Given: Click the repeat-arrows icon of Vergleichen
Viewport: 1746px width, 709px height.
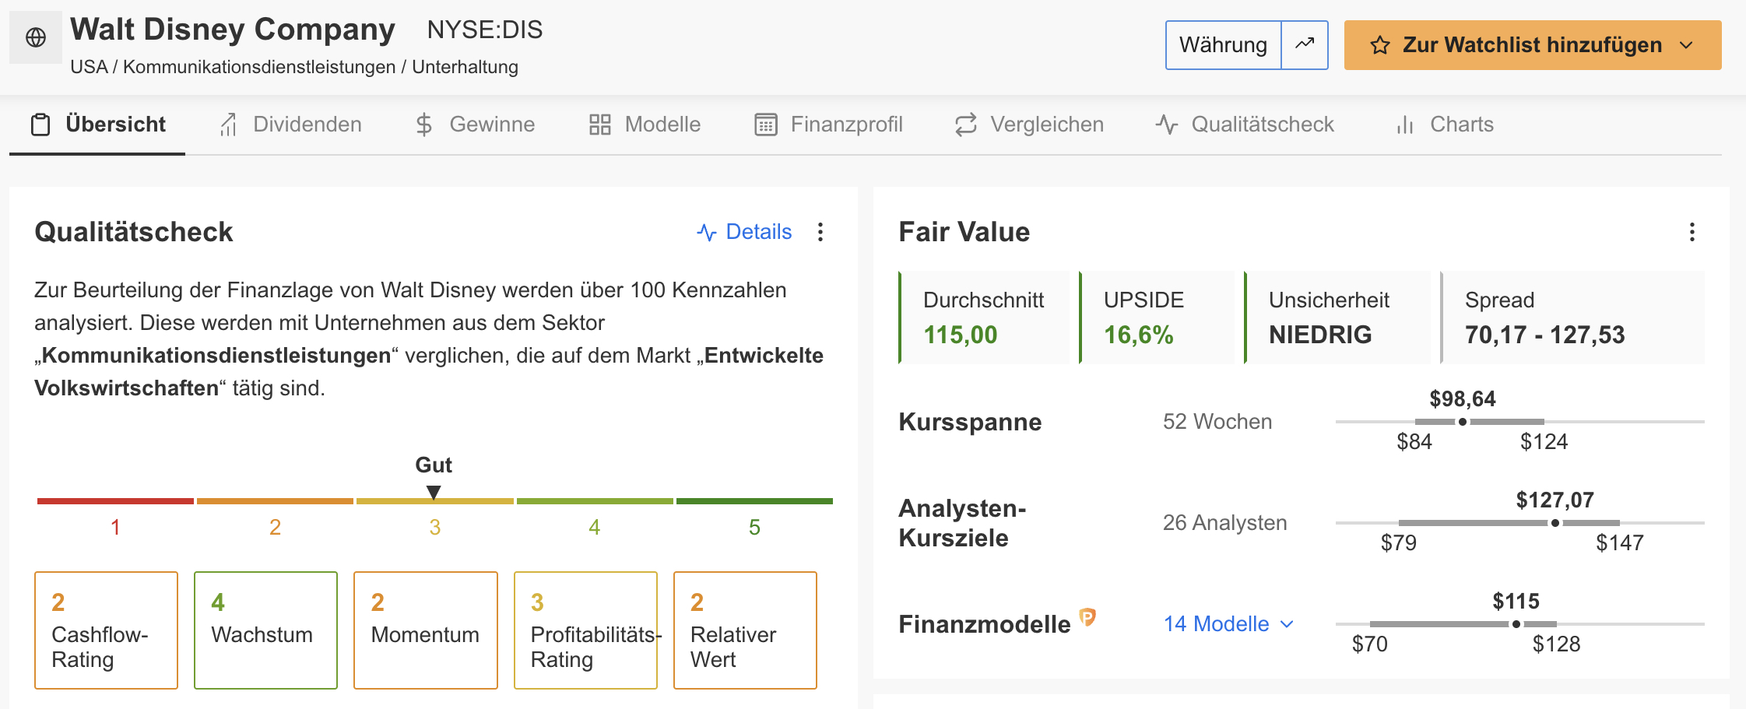Looking at the screenshot, I should [x=966, y=125].
